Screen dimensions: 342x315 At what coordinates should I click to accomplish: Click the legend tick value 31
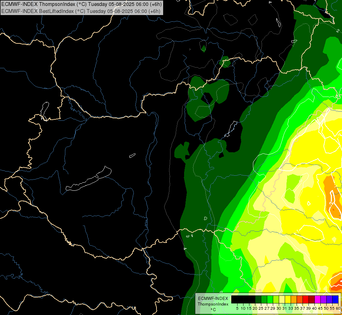285,308
